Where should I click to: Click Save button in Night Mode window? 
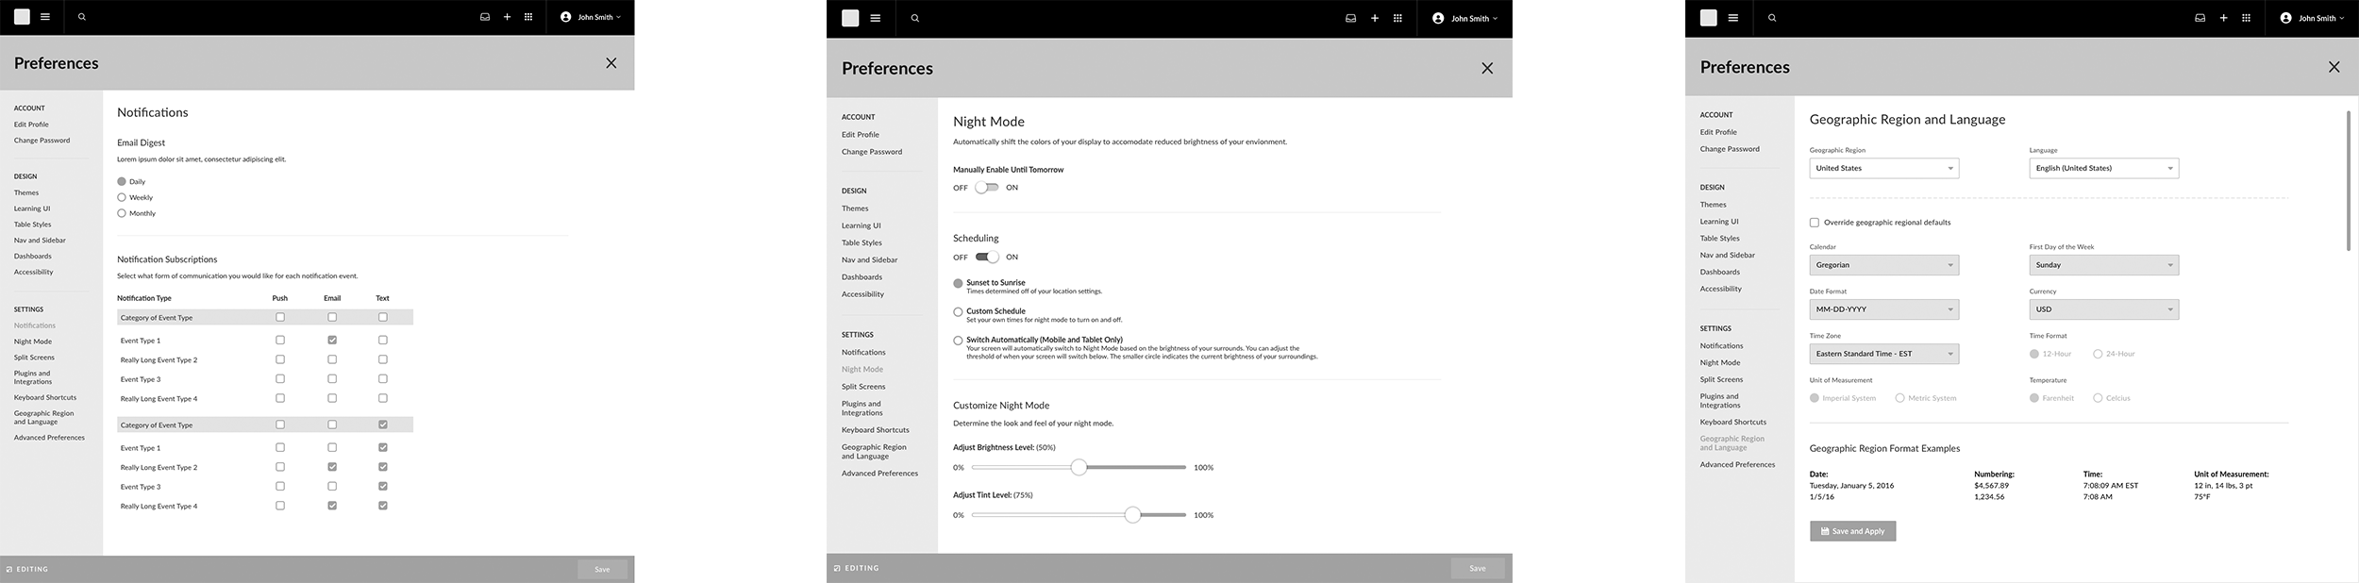click(1478, 568)
